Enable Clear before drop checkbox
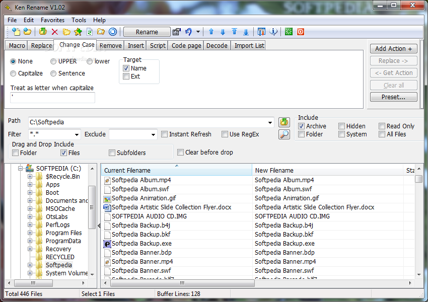This screenshot has height=302, width=428. 180,152
